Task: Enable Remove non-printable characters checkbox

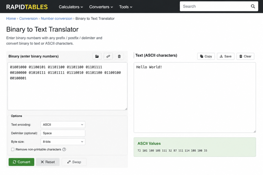Action: coord(13,149)
